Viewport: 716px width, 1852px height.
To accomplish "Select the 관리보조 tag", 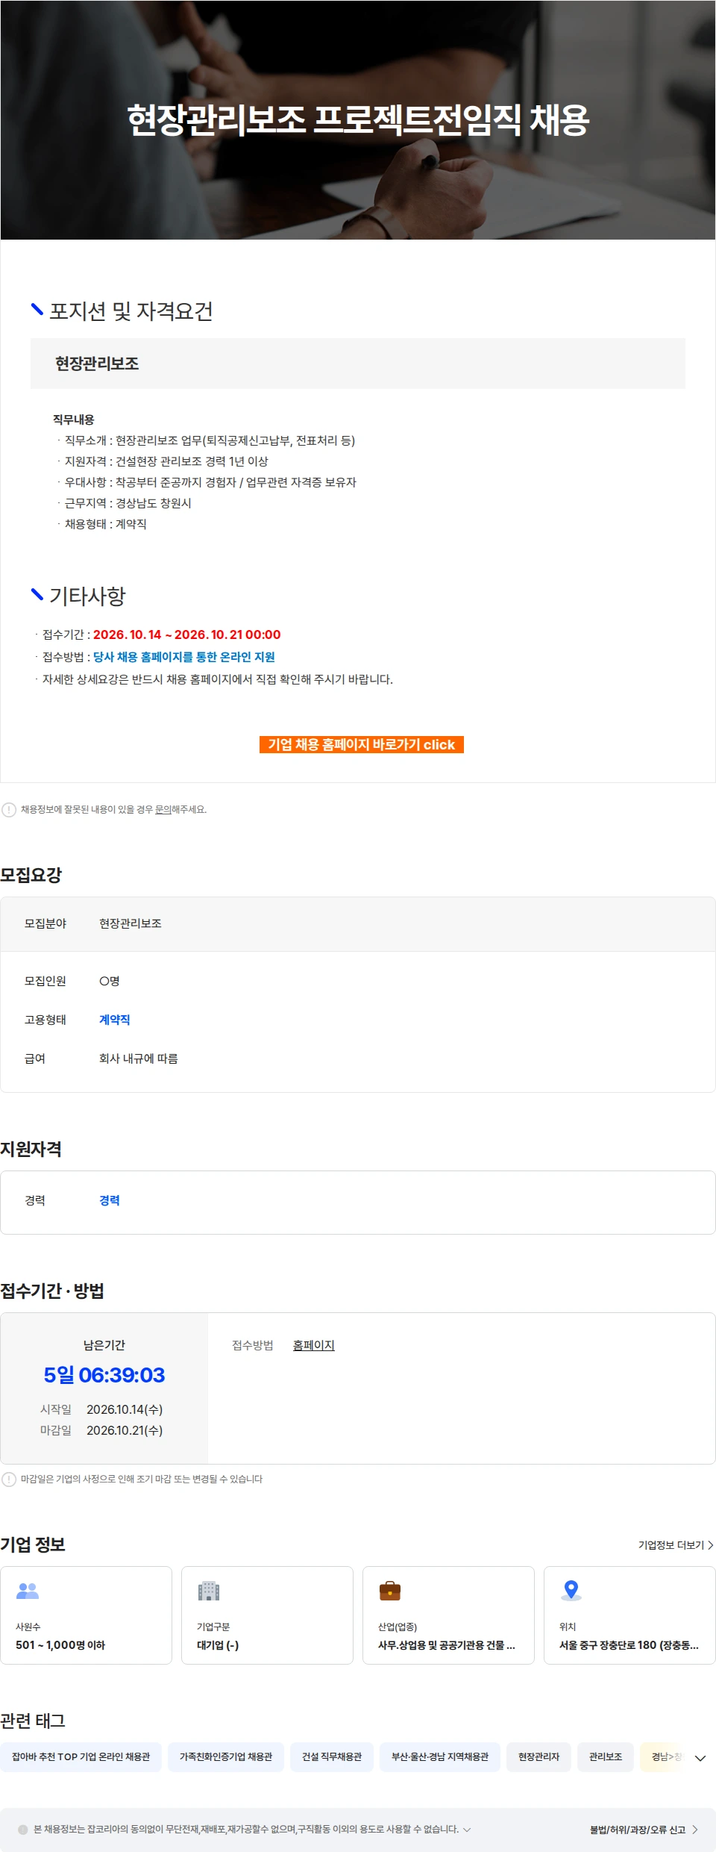I will click(606, 1757).
